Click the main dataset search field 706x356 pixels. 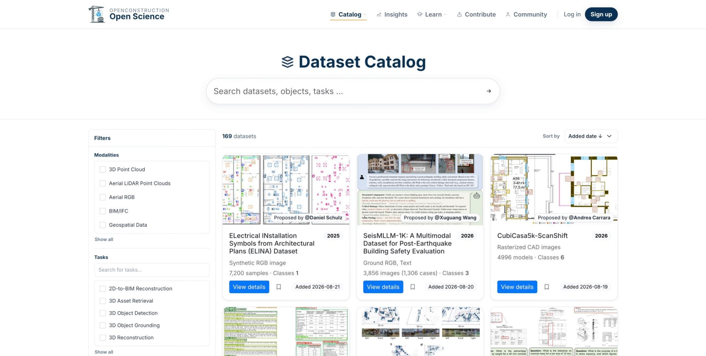tap(353, 91)
